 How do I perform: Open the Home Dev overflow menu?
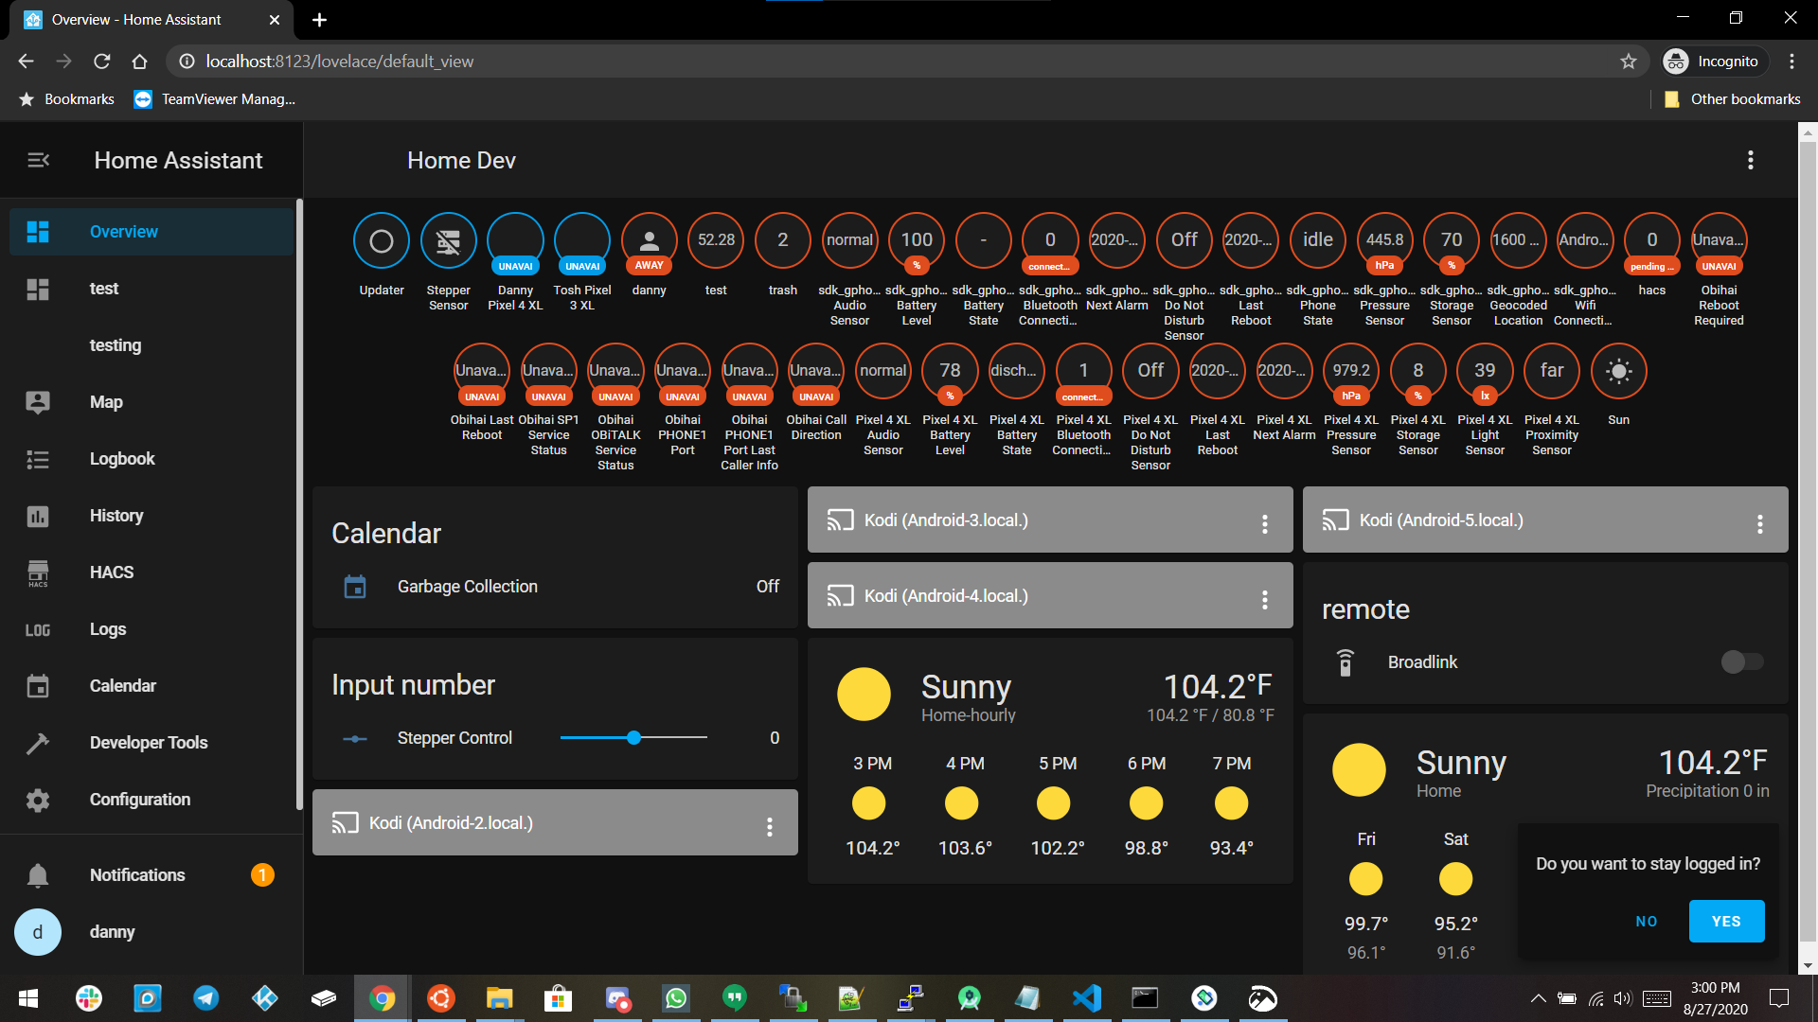click(1750, 160)
